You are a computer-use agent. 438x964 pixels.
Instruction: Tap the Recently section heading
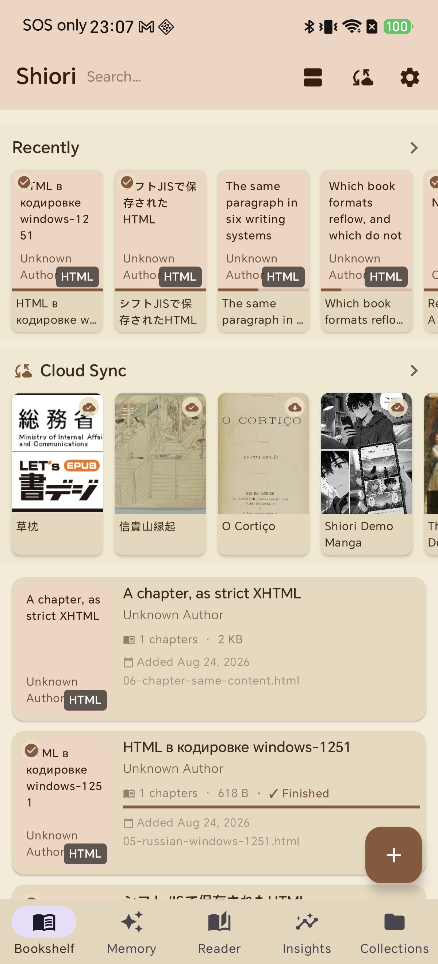point(46,148)
